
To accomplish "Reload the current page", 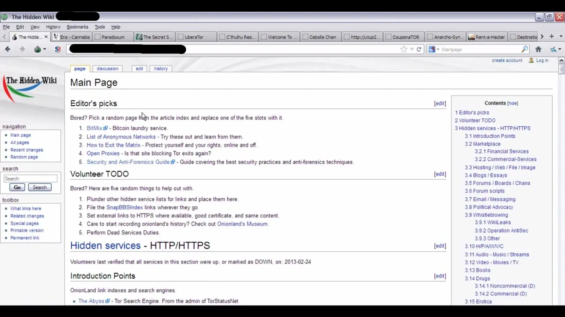I will (419, 49).
